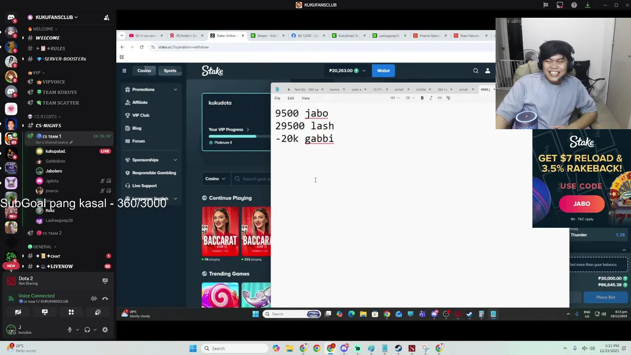Toggle the Stake sidebar hamburger menu
The height and width of the screenshot is (355, 631).
point(124,71)
